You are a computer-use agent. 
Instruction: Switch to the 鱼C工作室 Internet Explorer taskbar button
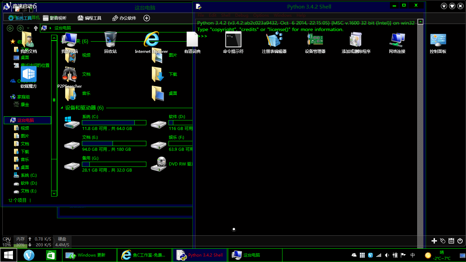[x=145, y=255]
